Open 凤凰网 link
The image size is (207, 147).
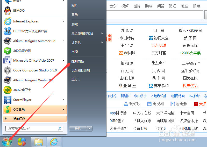127,30
